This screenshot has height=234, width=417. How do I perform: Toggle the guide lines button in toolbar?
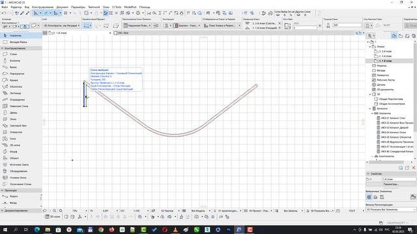36,13
